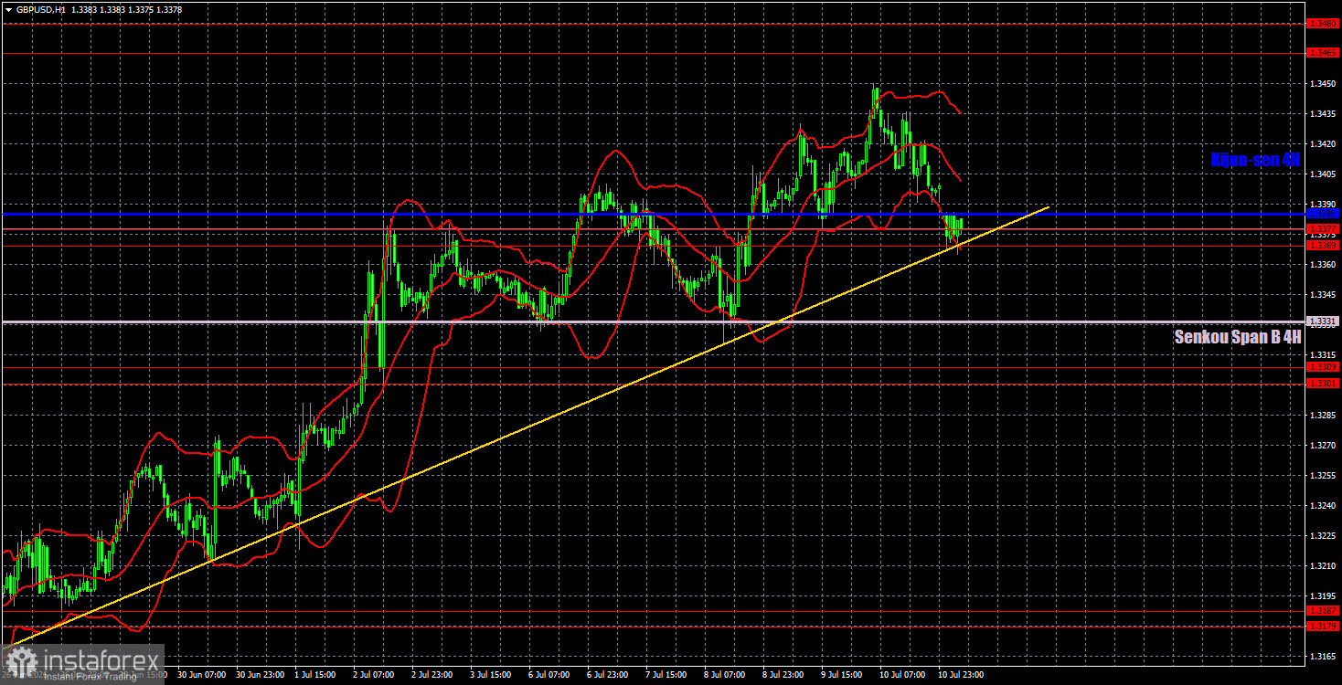
Task: Click the 1.3420 value on price axis
Action: tap(1322, 144)
